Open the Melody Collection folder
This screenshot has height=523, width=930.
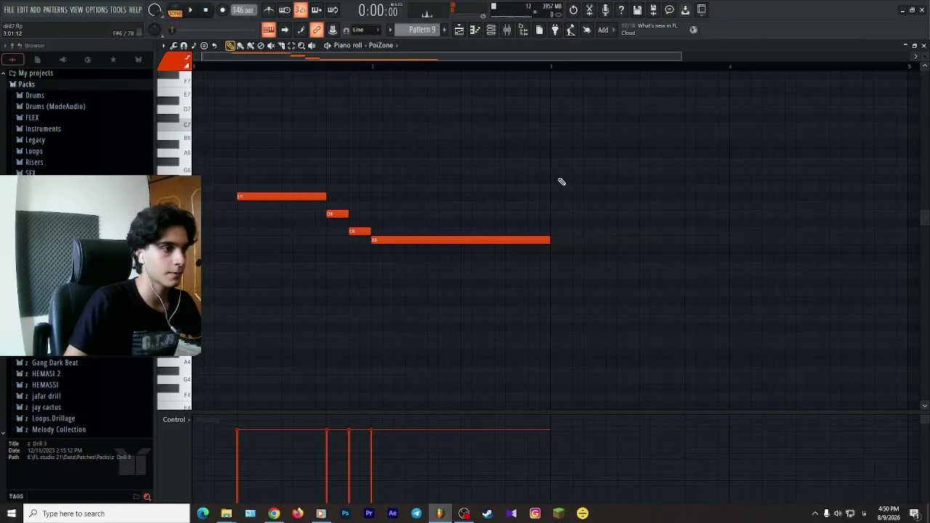click(59, 430)
